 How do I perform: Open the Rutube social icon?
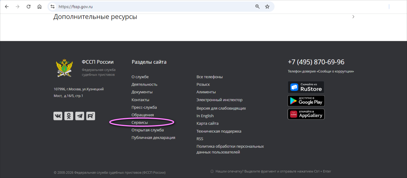pyautogui.click(x=91, y=116)
